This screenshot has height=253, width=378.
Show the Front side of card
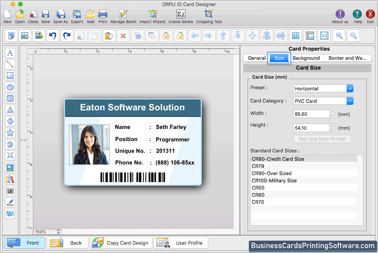24,243
